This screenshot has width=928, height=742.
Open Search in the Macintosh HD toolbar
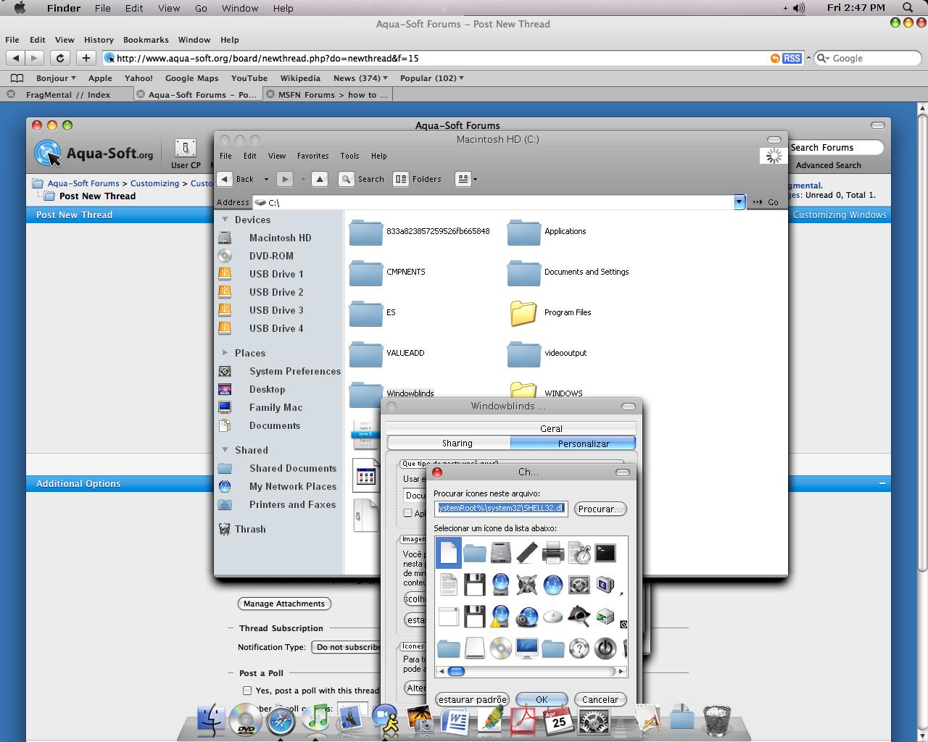click(362, 179)
